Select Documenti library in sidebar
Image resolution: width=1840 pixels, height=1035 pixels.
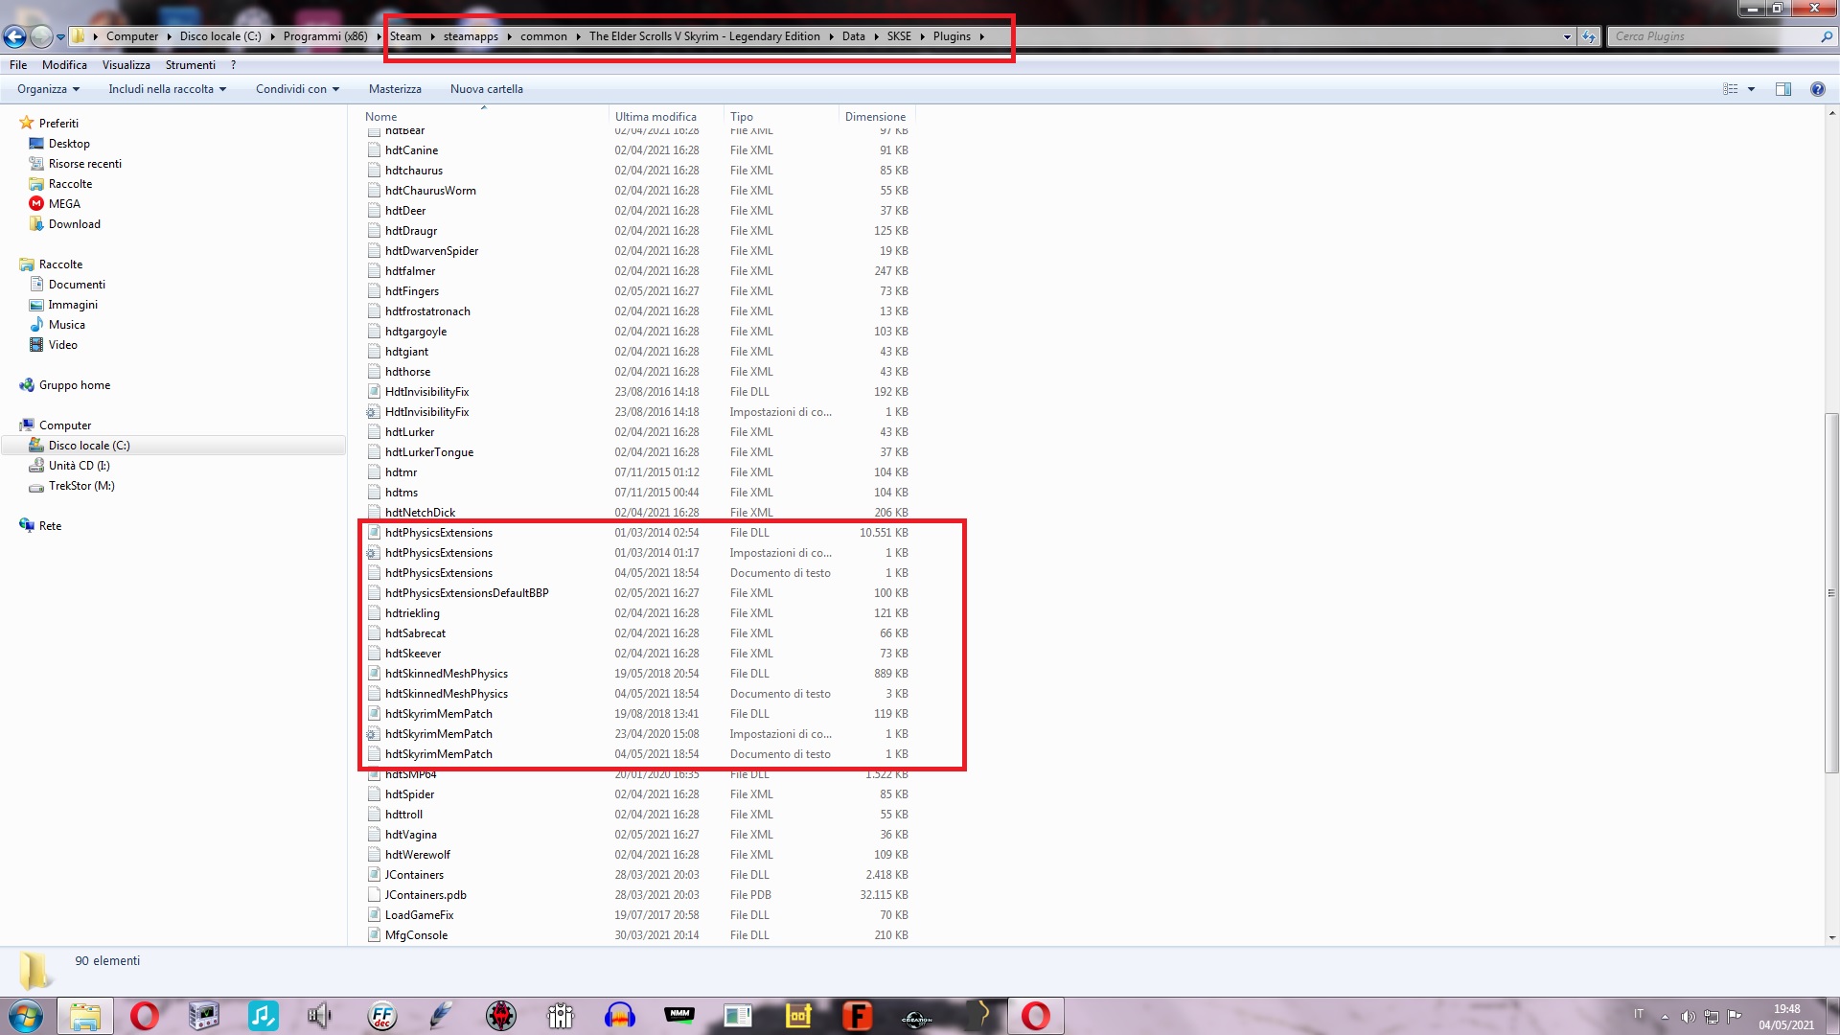[77, 285]
